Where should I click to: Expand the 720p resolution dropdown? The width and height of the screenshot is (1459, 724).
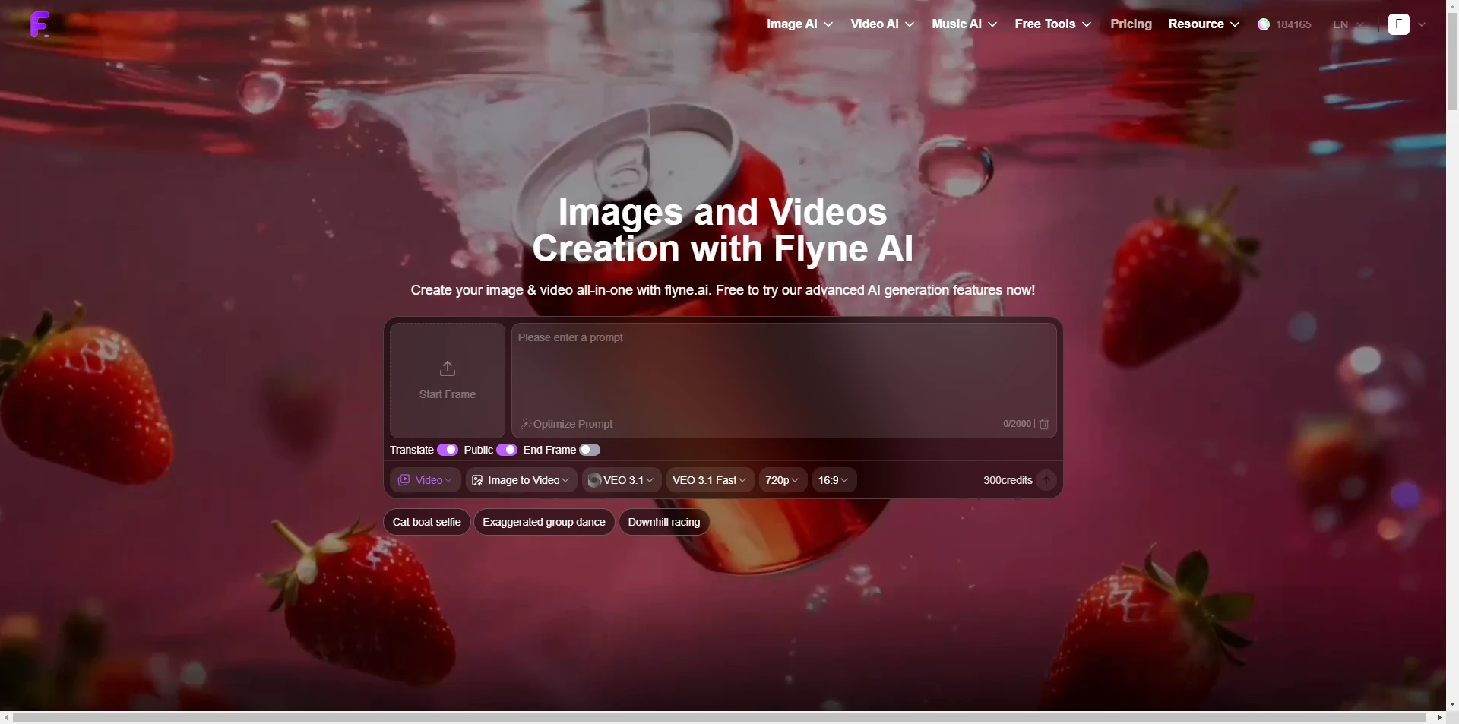coord(782,480)
